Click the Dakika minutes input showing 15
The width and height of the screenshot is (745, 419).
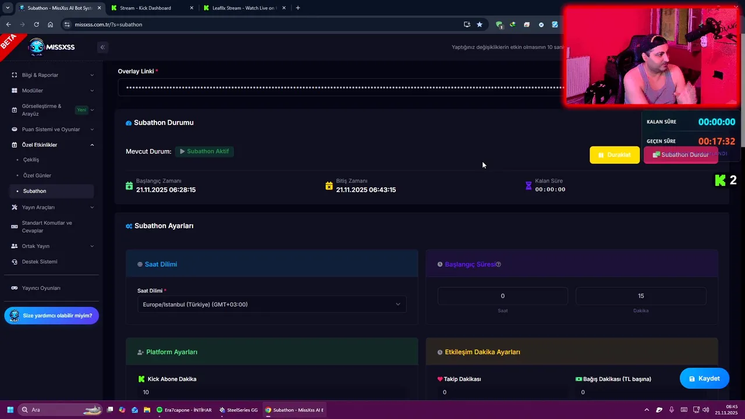pyautogui.click(x=641, y=296)
